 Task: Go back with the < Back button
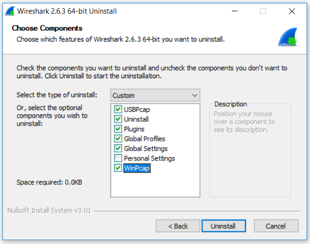tap(178, 226)
